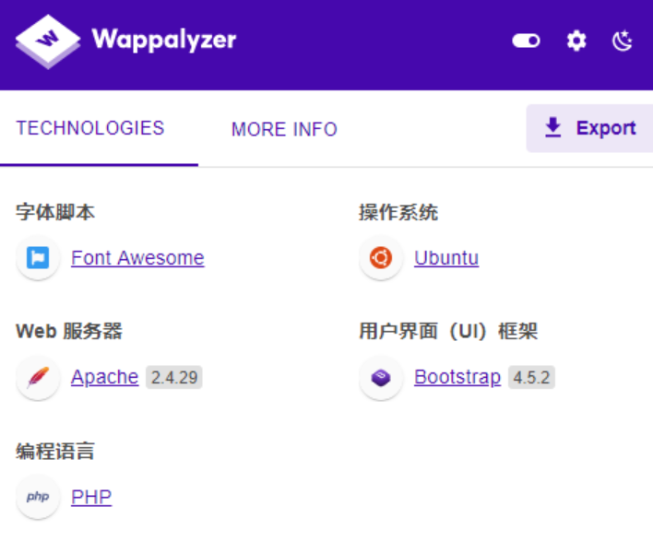Click the Apache feather icon

point(38,378)
